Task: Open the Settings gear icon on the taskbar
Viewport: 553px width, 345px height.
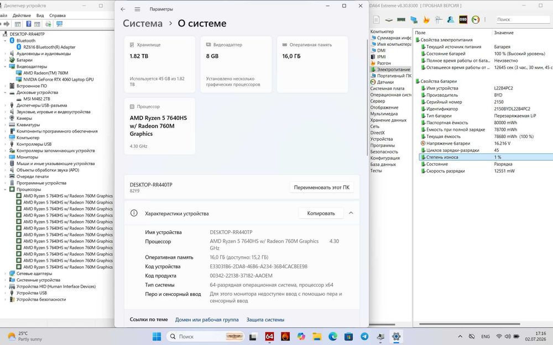Action: [396, 337]
